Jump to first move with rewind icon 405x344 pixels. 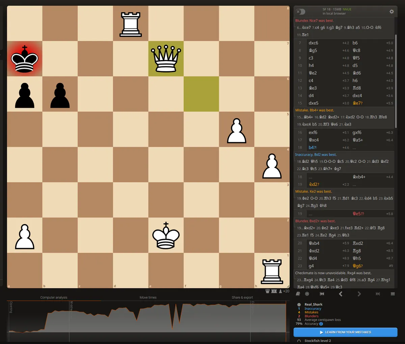(x=322, y=294)
